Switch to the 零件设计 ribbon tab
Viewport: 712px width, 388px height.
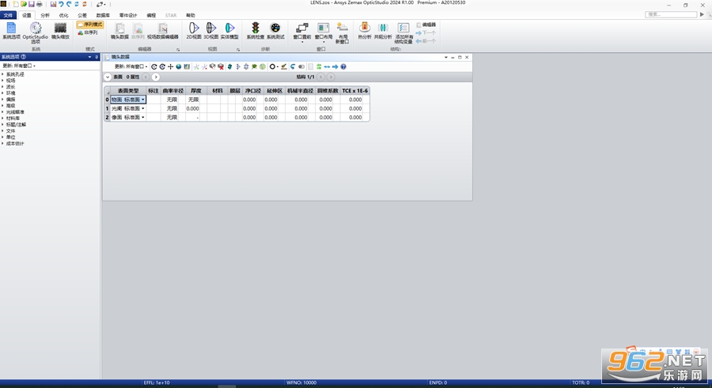pyautogui.click(x=128, y=15)
